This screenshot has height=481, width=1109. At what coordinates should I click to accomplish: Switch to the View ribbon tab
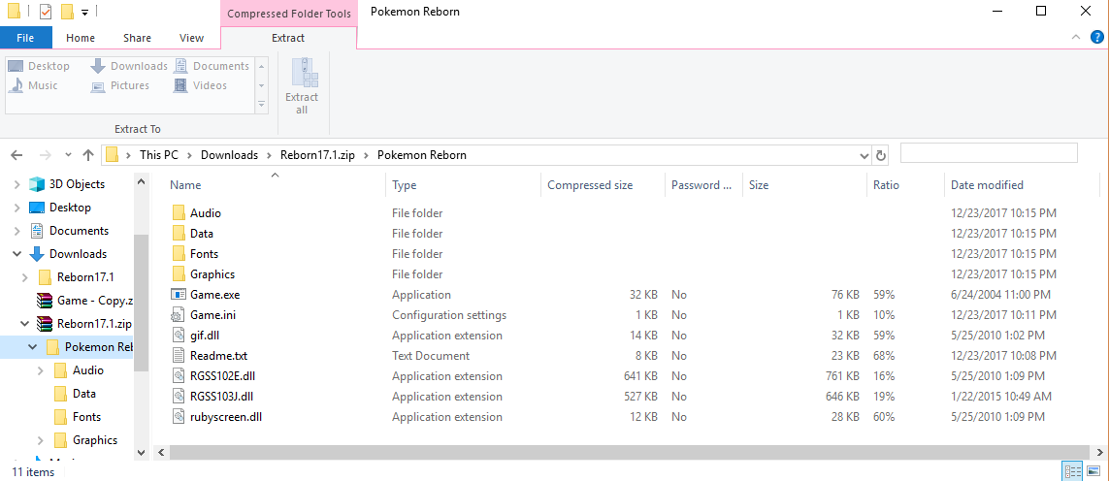click(x=191, y=38)
